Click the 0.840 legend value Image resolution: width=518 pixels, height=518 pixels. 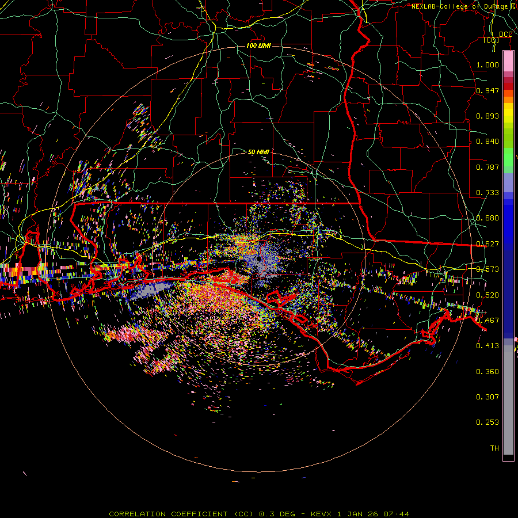(x=487, y=142)
